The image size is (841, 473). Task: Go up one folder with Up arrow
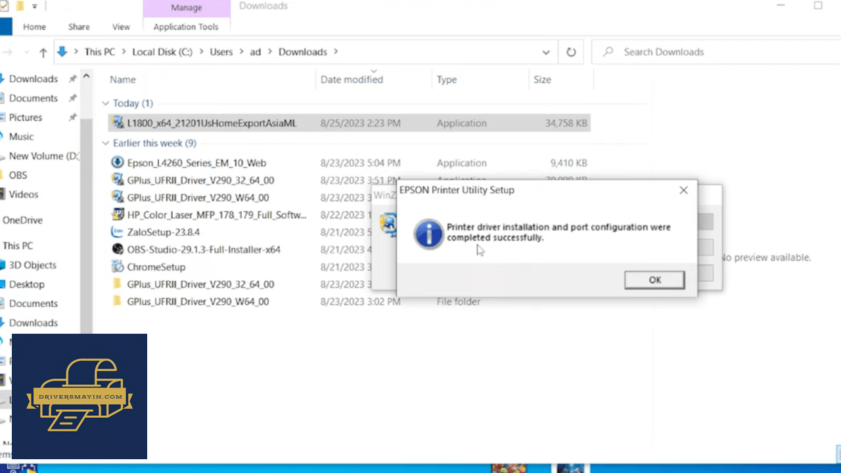pos(43,52)
